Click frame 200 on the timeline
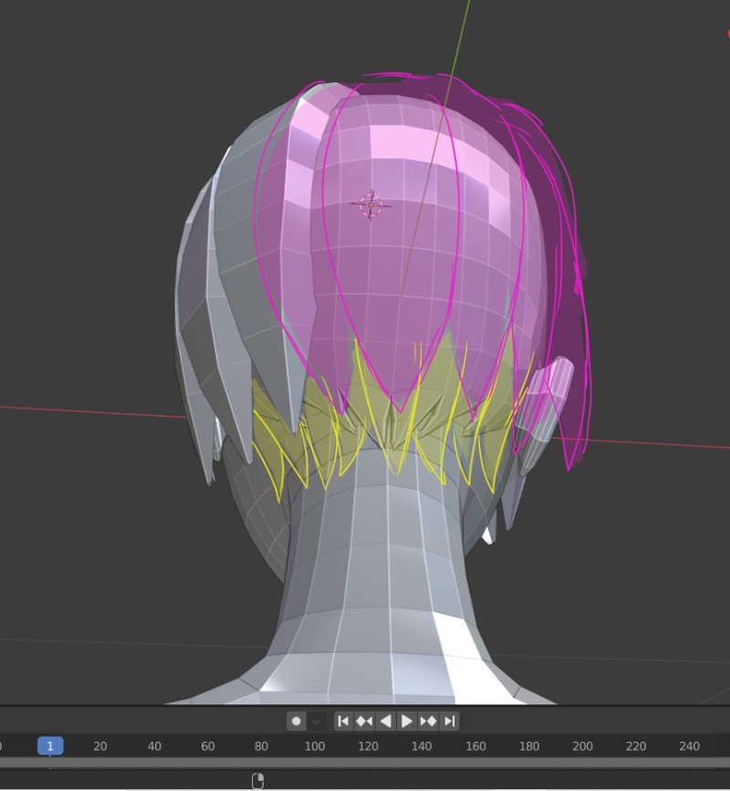This screenshot has height=791, width=730. coord(582,746)
